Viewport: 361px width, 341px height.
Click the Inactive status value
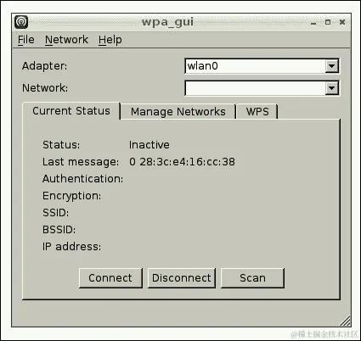click(x=149, y=145)
